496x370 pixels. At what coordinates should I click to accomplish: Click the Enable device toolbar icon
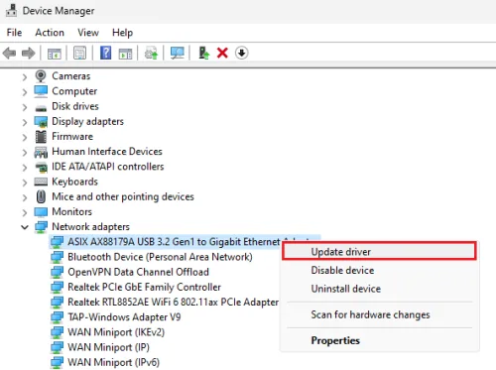tap(203, 53)
